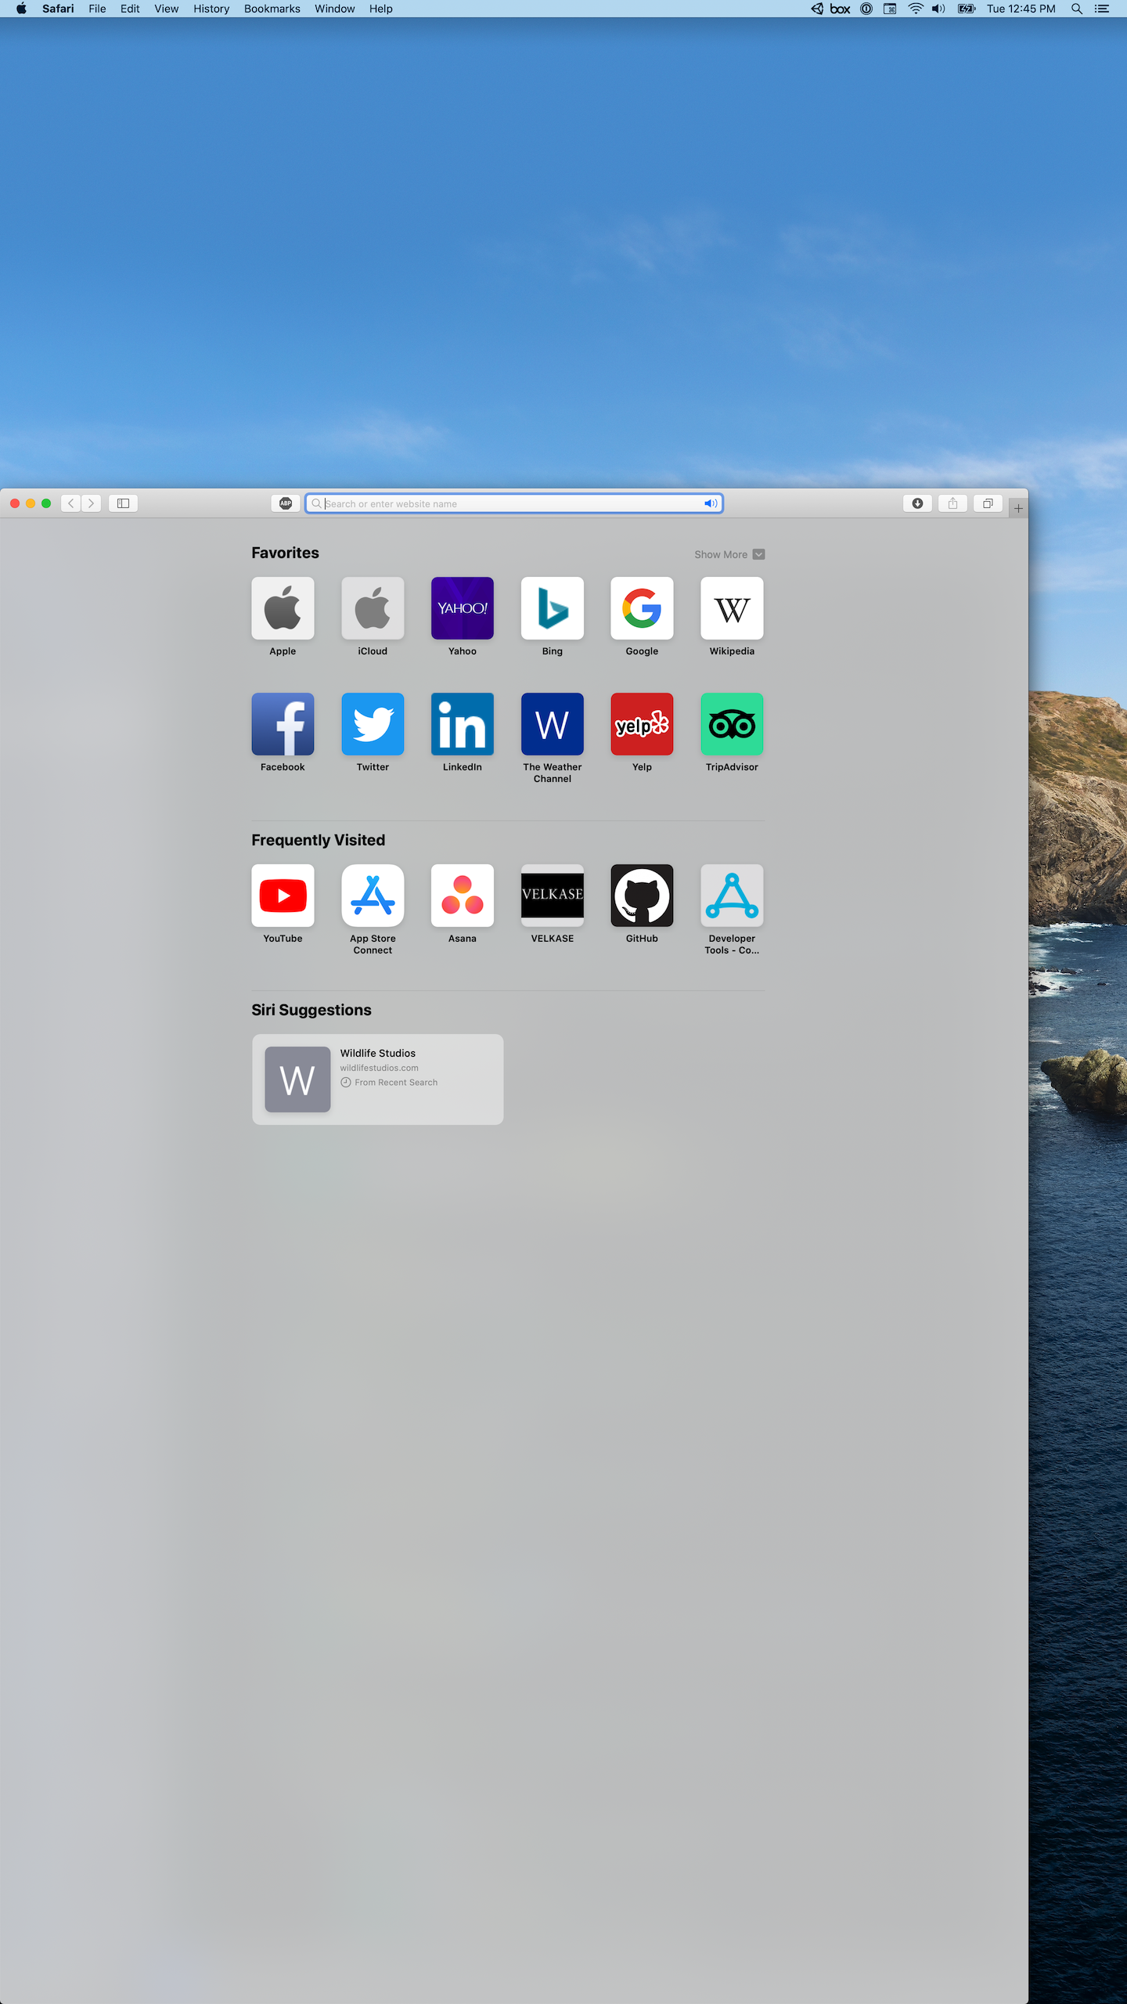Open the Apple favorite

pos(283,608)
